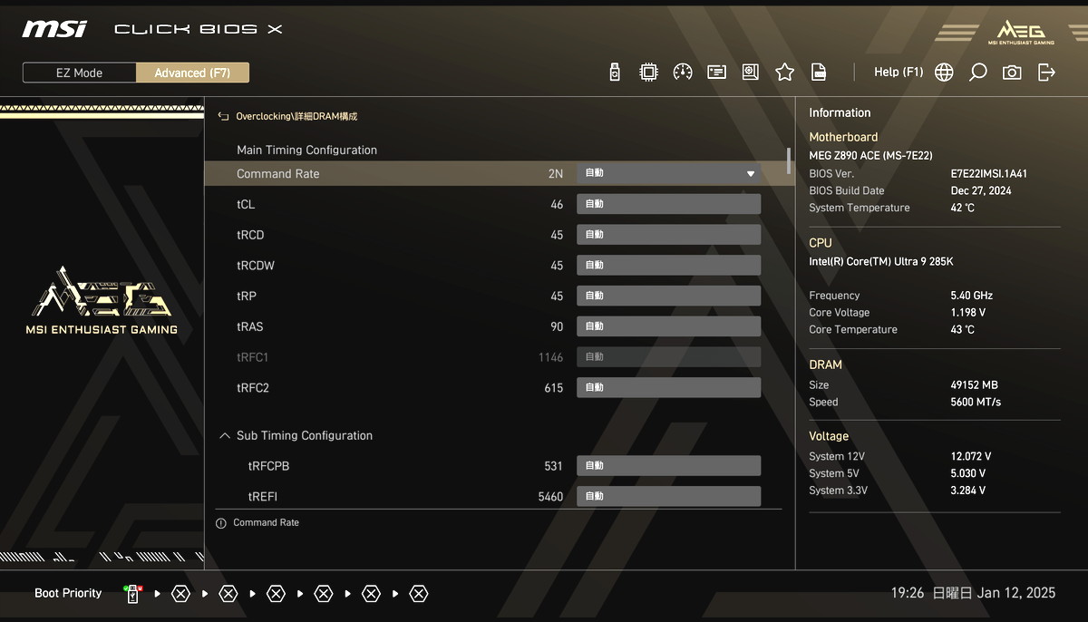The height and width of the screenshot is (622, 1088).
Task: Click the tRAS value field
Action: pos(669,326)
